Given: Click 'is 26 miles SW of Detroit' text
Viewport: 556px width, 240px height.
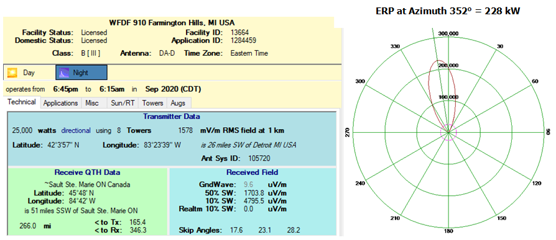Looking at the screenshot, I should coord(248,145).
